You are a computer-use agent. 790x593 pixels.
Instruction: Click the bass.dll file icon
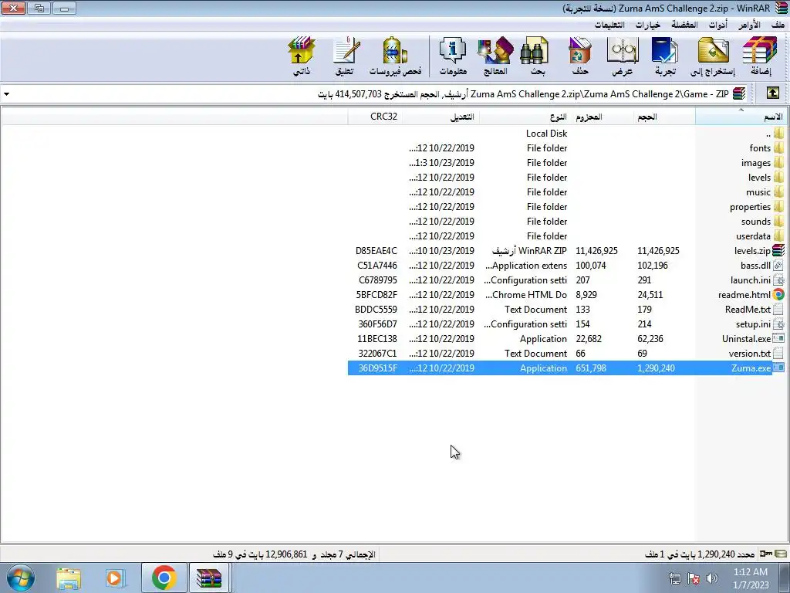pos(779,265)
